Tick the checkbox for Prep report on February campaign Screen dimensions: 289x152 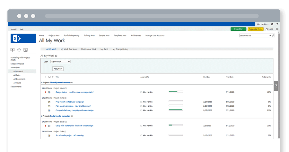(141, 102)
